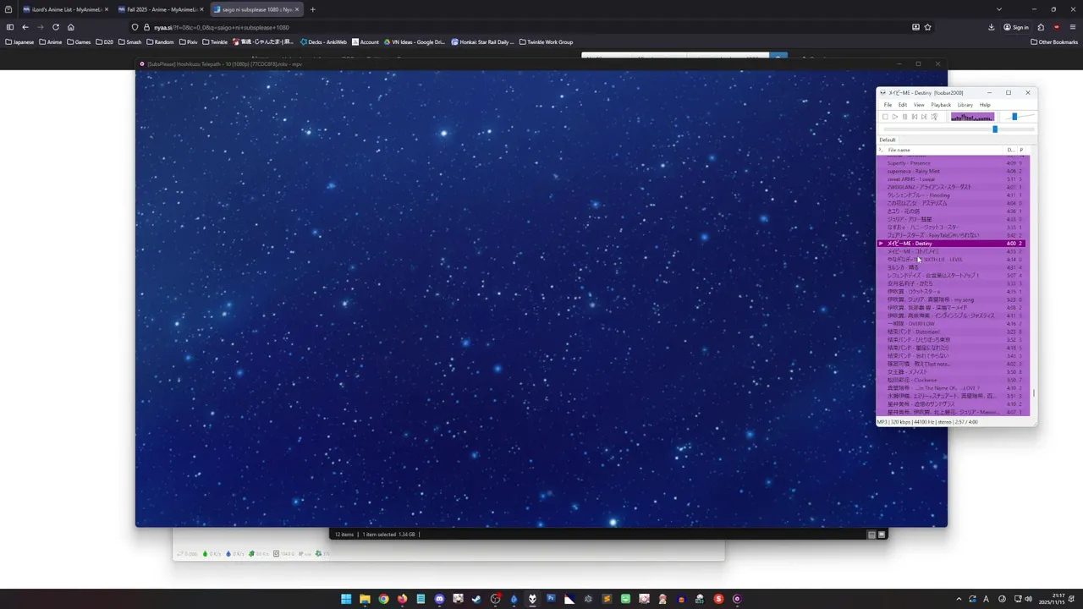Open the Pixiv bookmarks folder
The image size is (1083, 609).
pyautogui.click(x=188, y=41)
